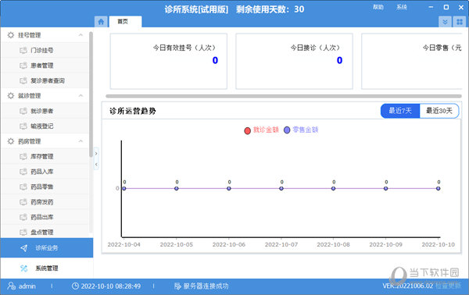Click the 诊所运营趋势 heading
Screen dimensions: 469x295
133,111
